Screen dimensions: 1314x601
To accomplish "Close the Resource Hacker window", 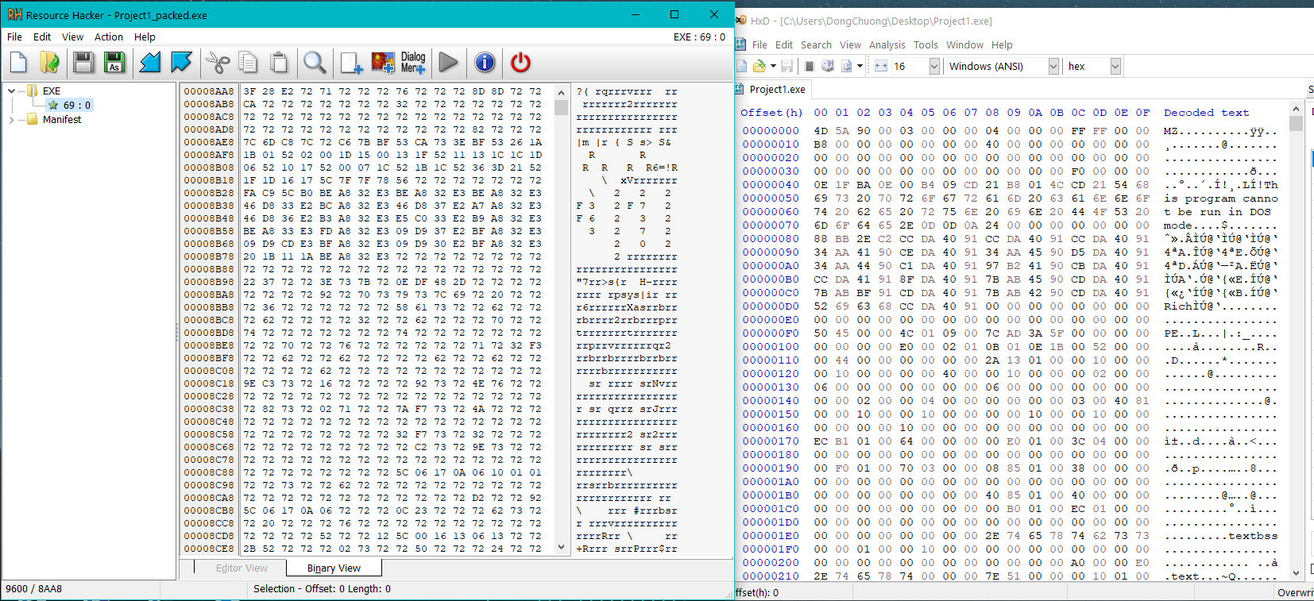I will pos(713,14).
